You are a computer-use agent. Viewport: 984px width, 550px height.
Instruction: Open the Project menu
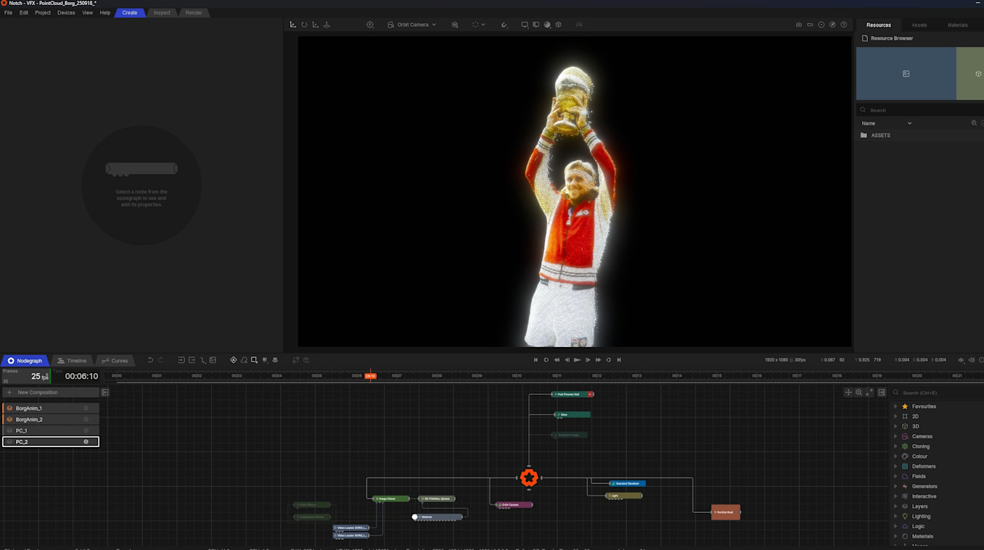pyautogui.click(x=43, y=13)
